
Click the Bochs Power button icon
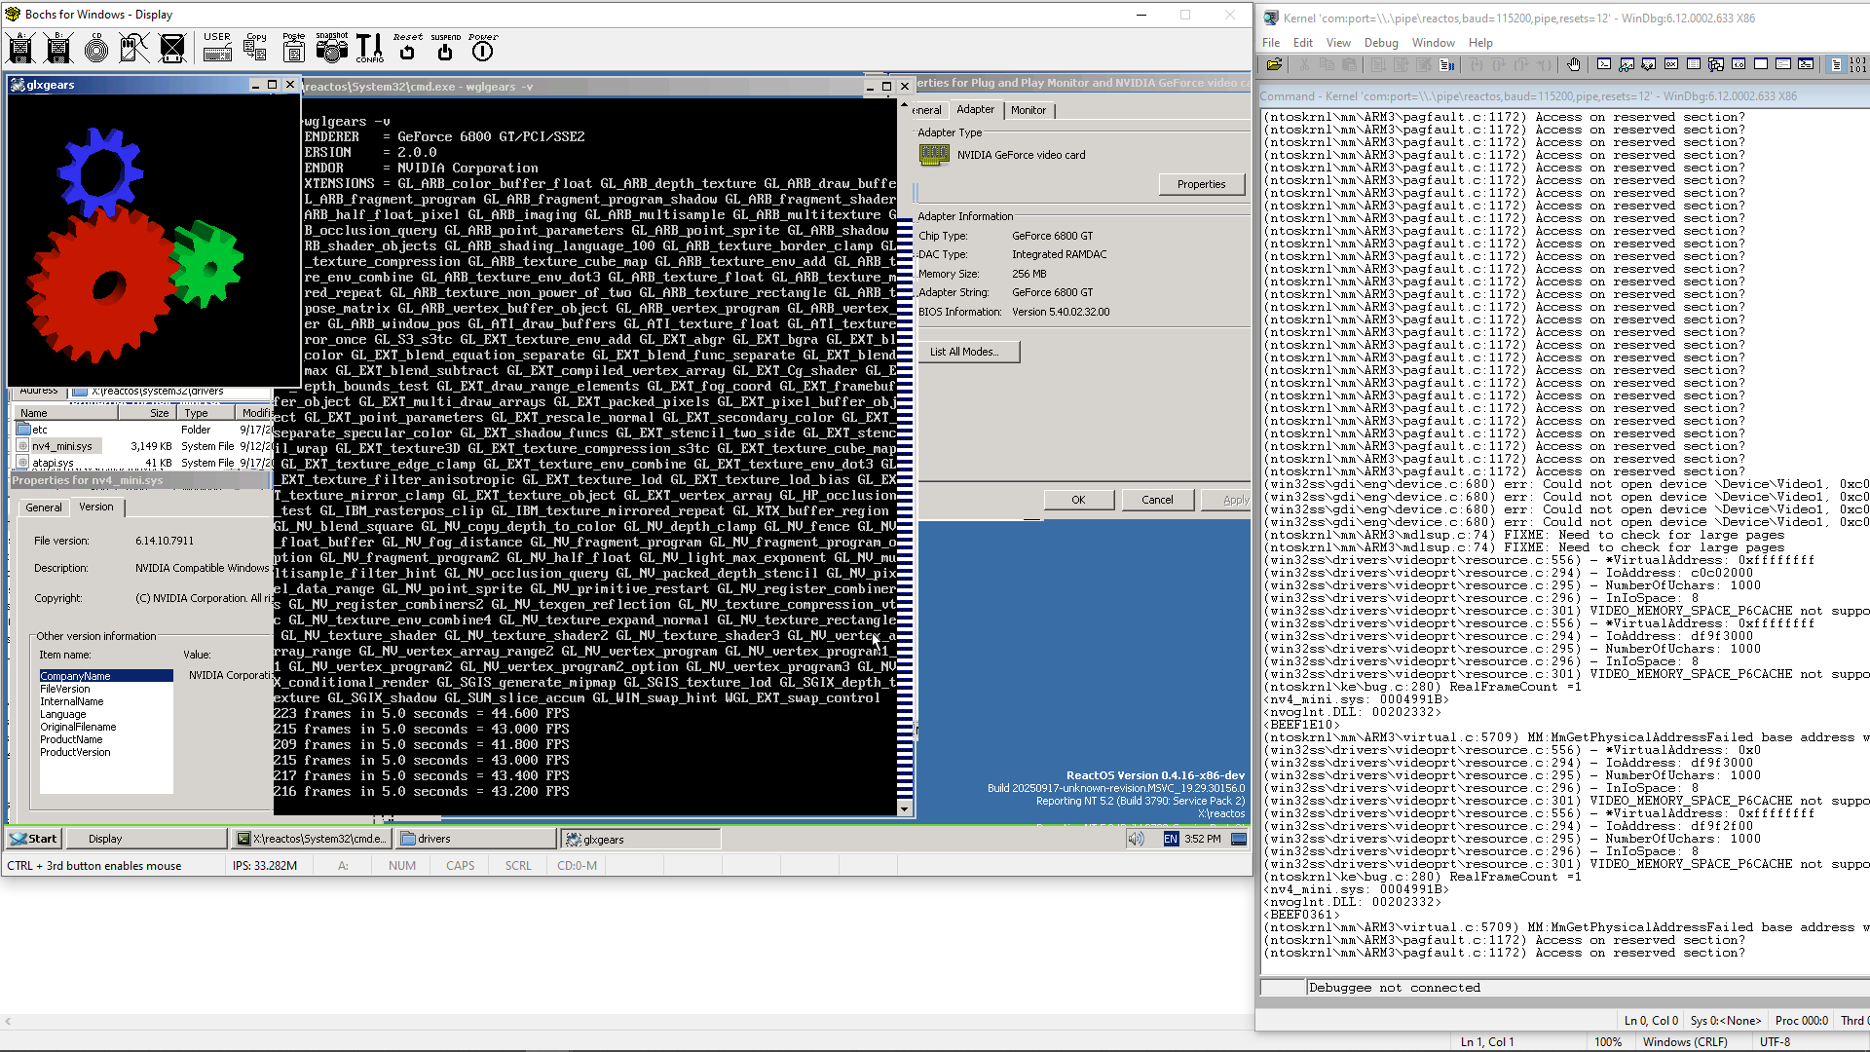(x=482, y=49)
